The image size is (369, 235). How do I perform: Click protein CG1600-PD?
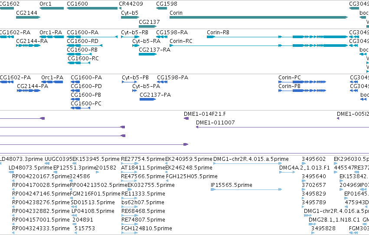point(86,86)
